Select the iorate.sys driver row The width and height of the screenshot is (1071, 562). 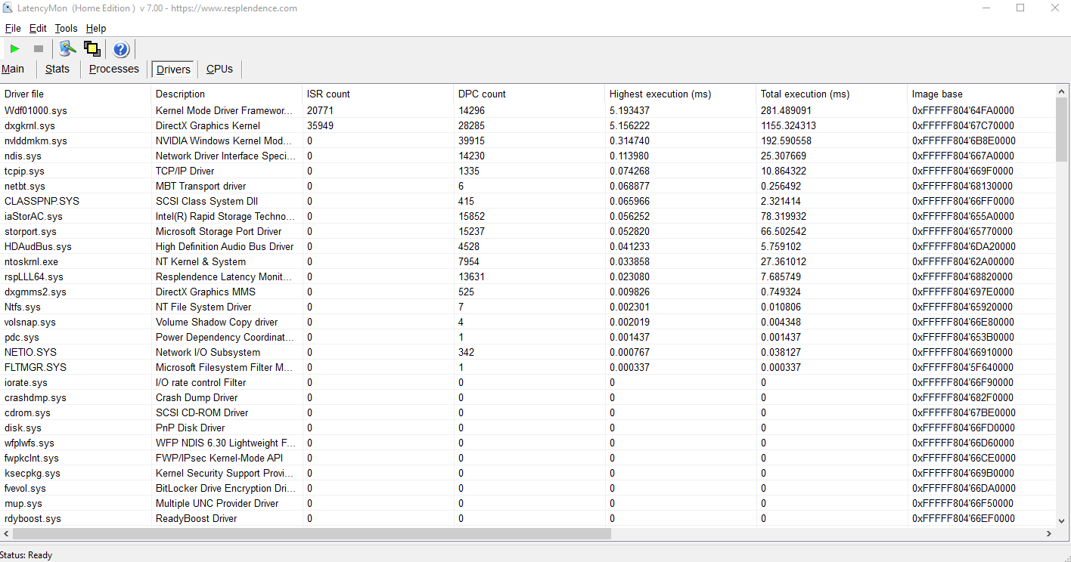[527, 382]
